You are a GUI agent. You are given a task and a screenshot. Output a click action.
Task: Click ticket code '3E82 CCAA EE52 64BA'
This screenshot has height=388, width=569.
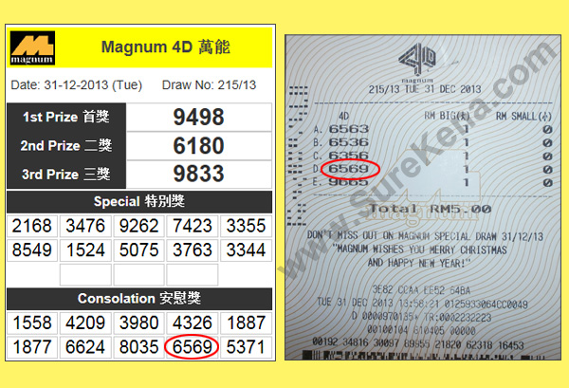click(x=421, y=290)
